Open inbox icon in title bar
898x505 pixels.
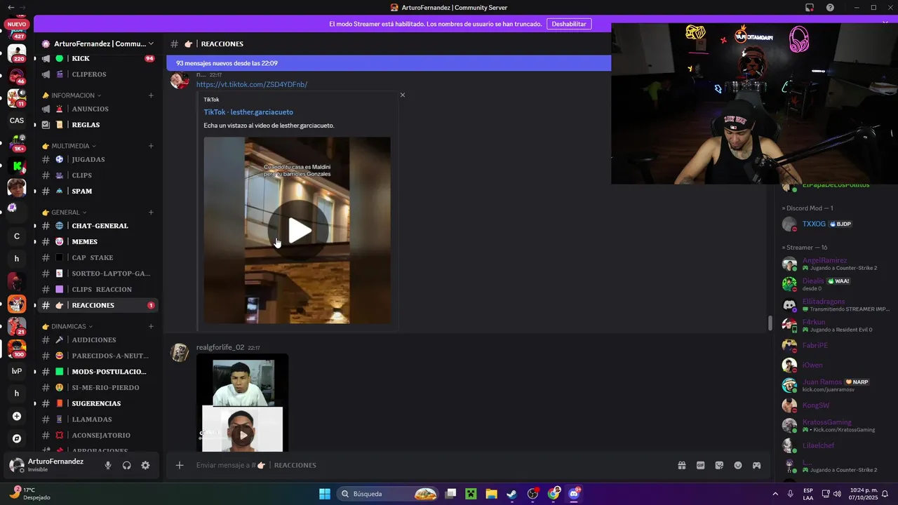coord(810,8)
